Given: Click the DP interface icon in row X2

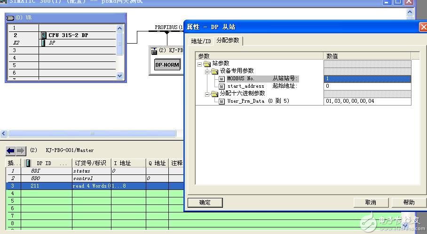Looking at the screenshot, I should click(43, 43).
